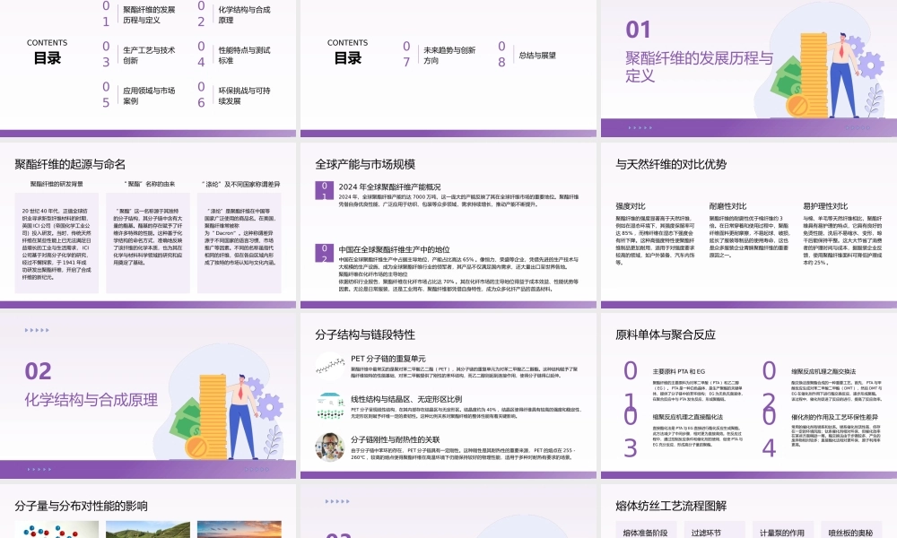Click the businessman figure on the 化学结构与合成原理 slide
This screenshot has height=538, width=897.
(x=244, y=416)
